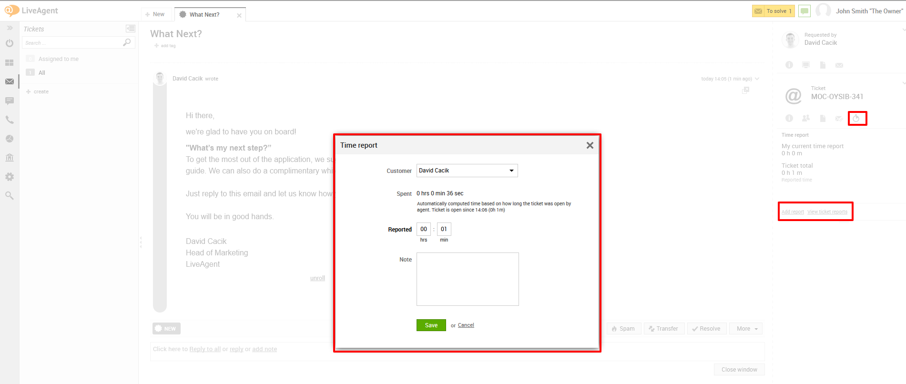The height and width of the screenshot is (384, 906).
Task: Save the time report
Action: coord(431,325)
